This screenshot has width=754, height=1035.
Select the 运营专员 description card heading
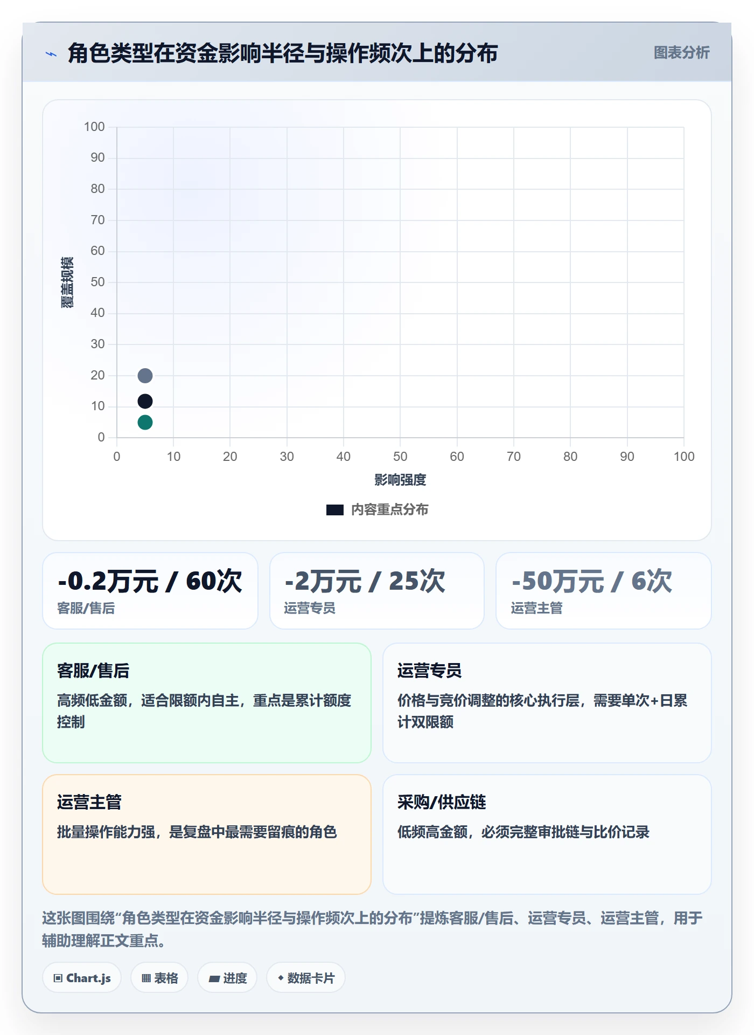429,671
